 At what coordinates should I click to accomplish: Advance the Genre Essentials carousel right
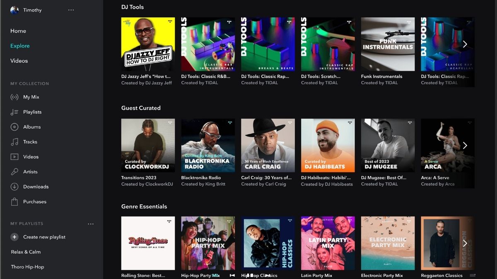point(465,243)
